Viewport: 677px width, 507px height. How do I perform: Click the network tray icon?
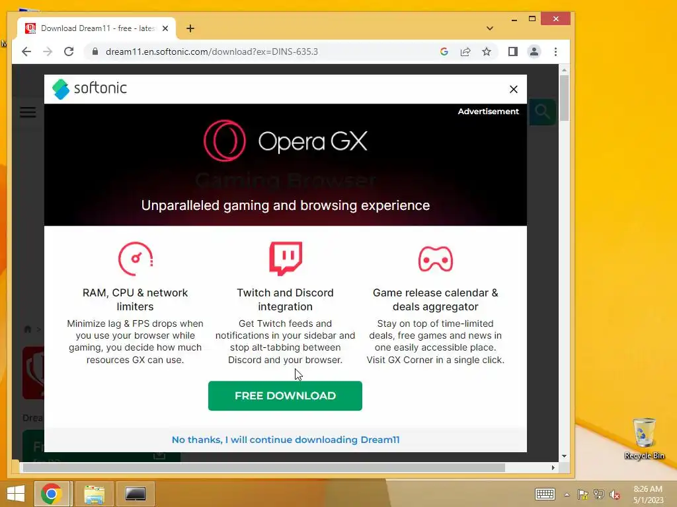coord(598,494)
